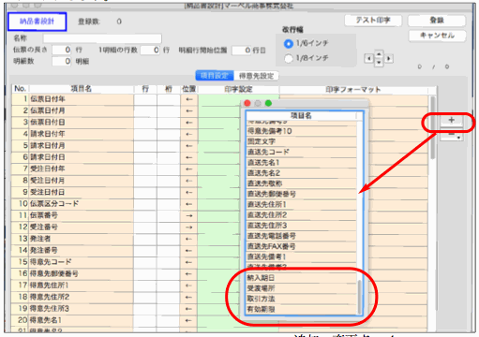Click the 印字フォーマット column header

click(353, 90)
